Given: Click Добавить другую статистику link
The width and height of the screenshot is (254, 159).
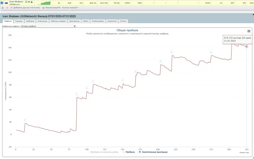Looking at the screenshot, I should pyautogui.click(x=27, y=8).
